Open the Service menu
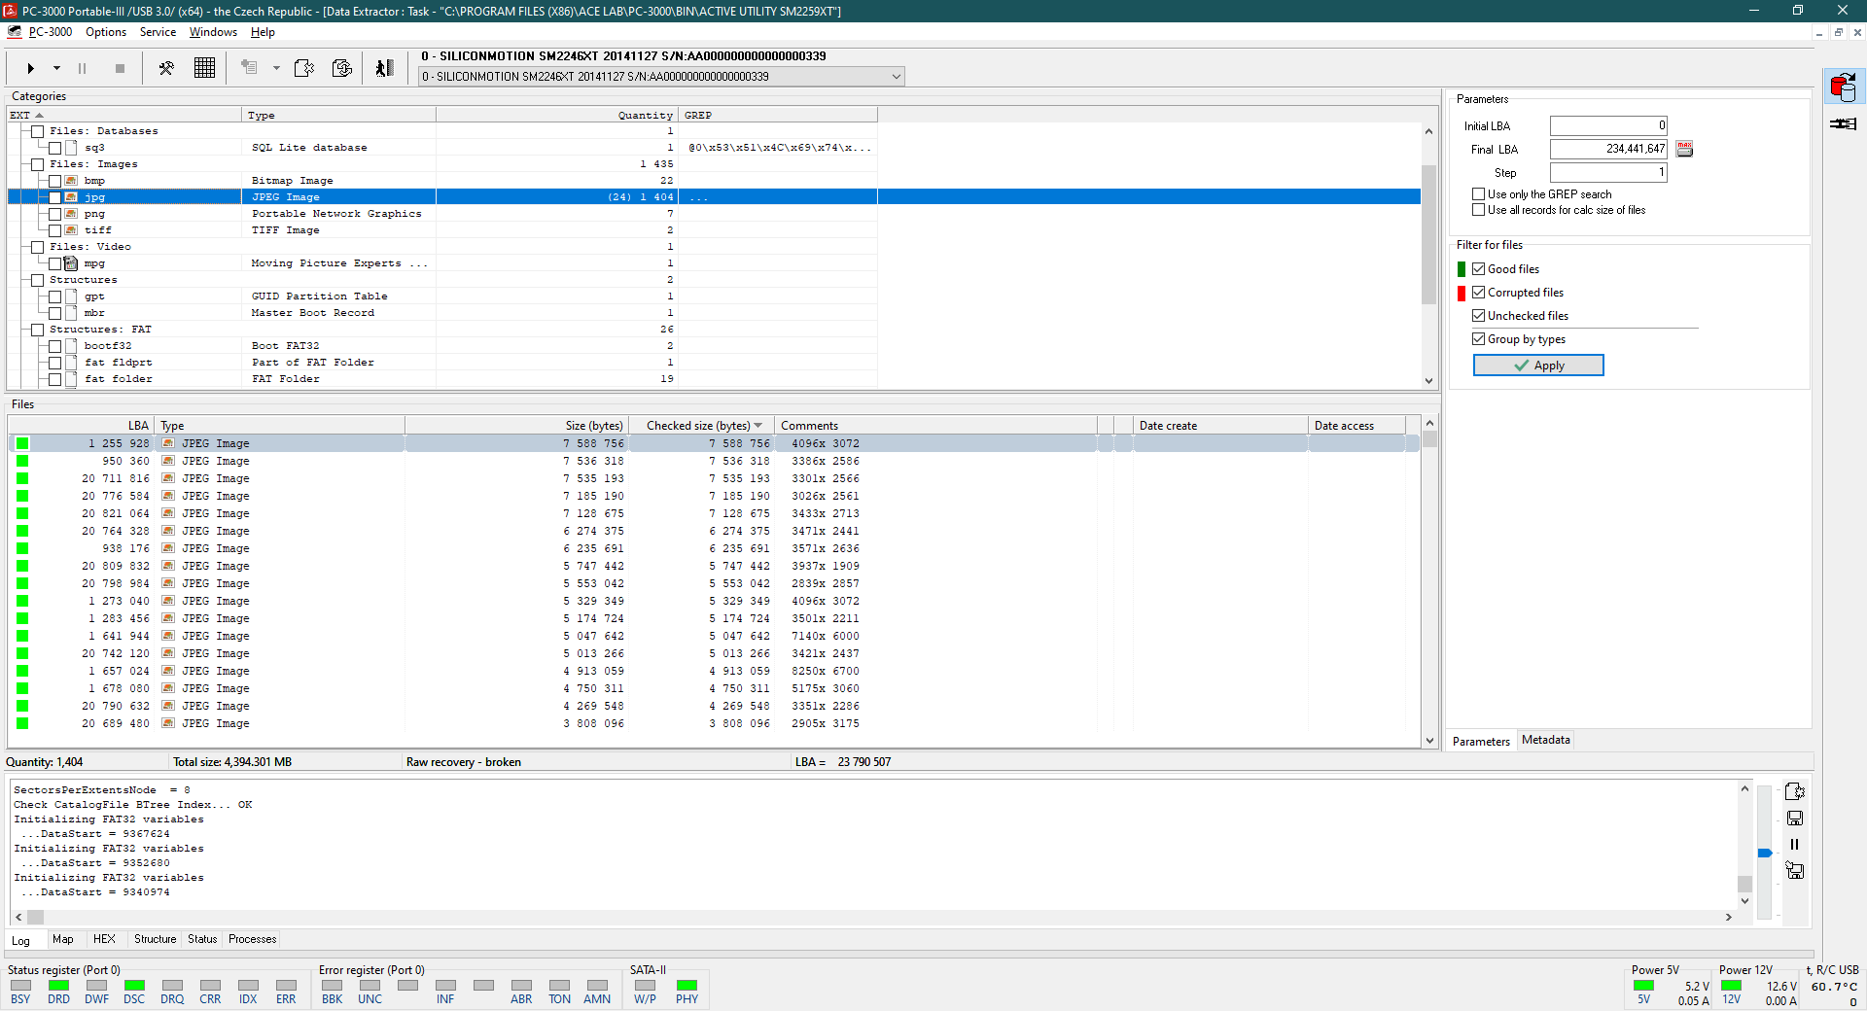This screenshot has height=1011, width=1867. (158, 32)
